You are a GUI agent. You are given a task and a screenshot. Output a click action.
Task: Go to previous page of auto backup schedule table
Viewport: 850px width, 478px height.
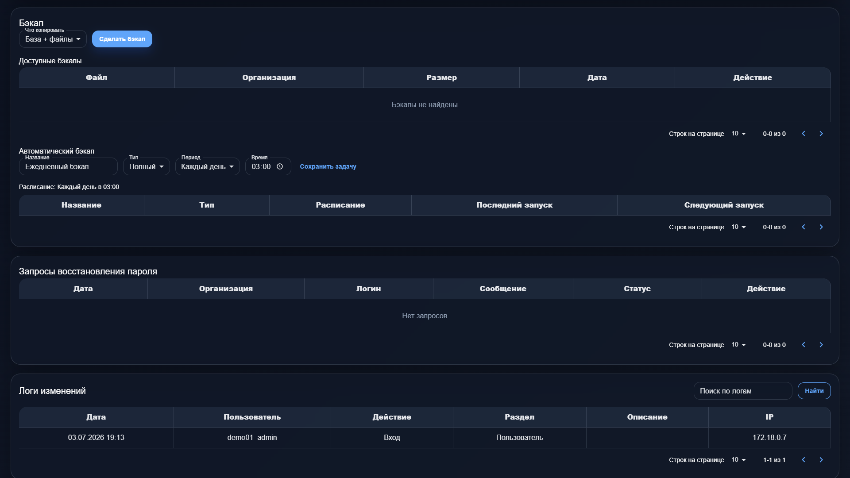[x=804, y=227]
